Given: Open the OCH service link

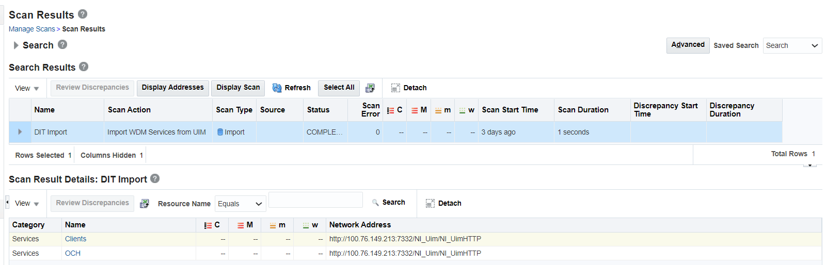Looking at the screenshot, I should (73, 253).
